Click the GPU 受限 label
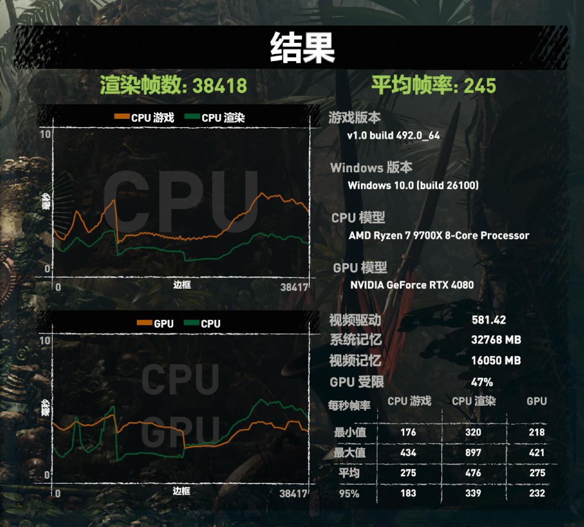The height and width of the screenshot is (527, 584). [356, 382]
